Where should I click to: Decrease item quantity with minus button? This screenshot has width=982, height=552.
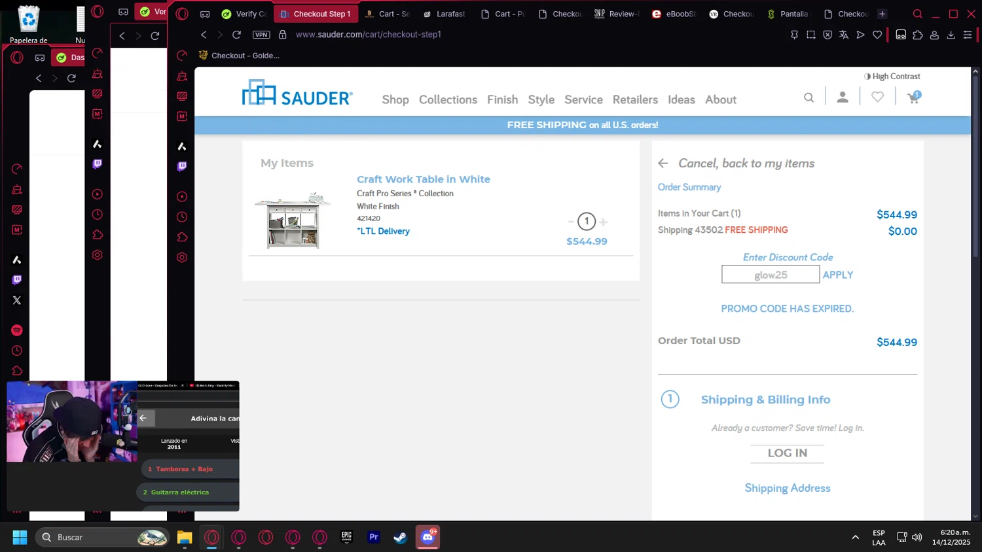[571, 222]
